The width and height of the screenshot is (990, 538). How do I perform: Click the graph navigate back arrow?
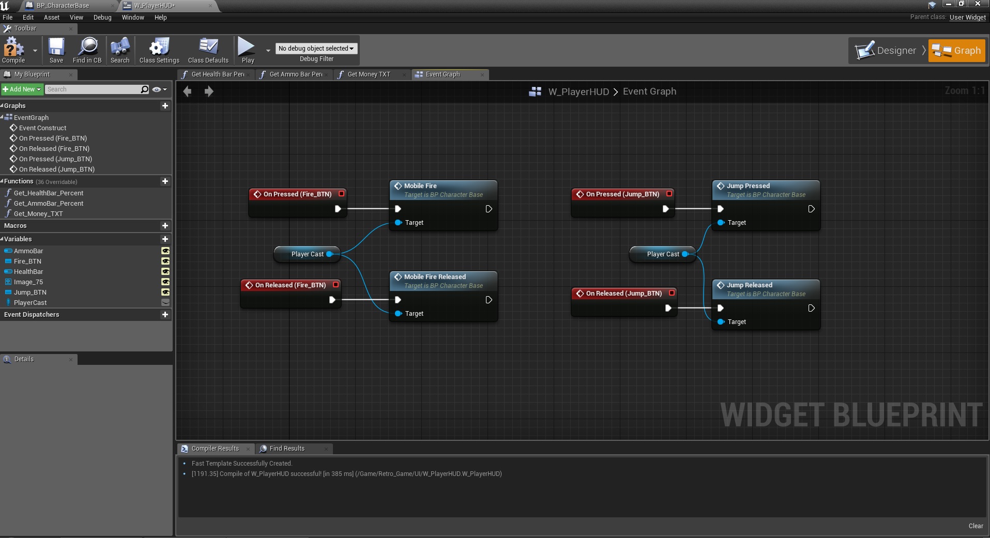coord(187,91)
